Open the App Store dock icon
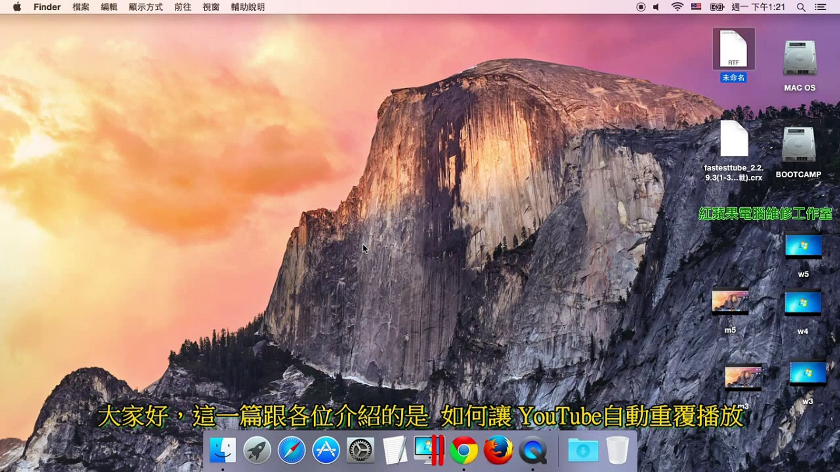Image resolution: width=840 pixels, height=472 pixels. tap(326, 450)
